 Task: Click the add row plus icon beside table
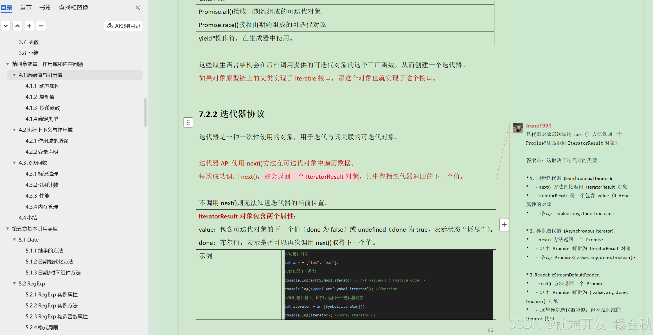(x=504, y=225)
